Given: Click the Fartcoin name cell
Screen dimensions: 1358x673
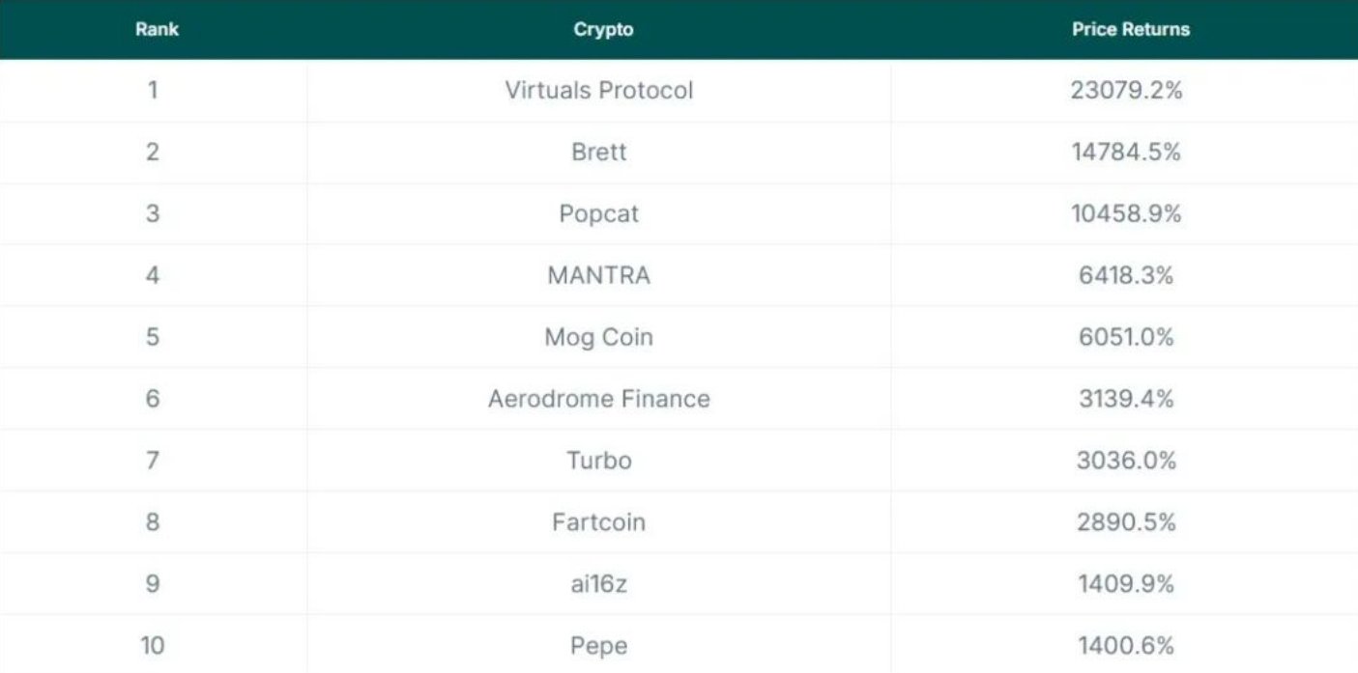Looking at the screenshot, I should tap(599, 523).
